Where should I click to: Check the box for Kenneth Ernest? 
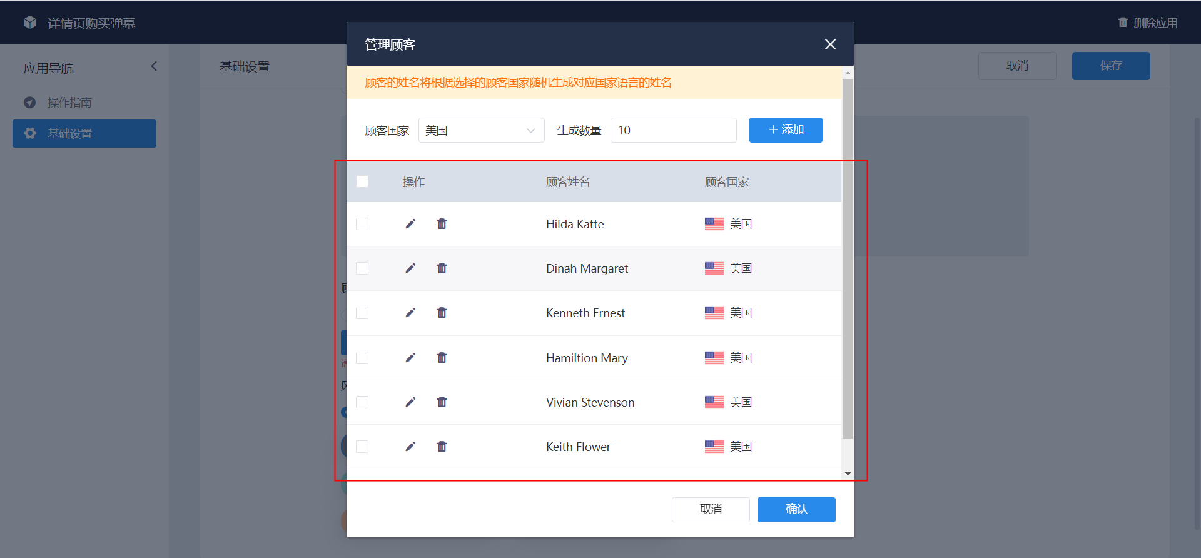click(362, 313)
